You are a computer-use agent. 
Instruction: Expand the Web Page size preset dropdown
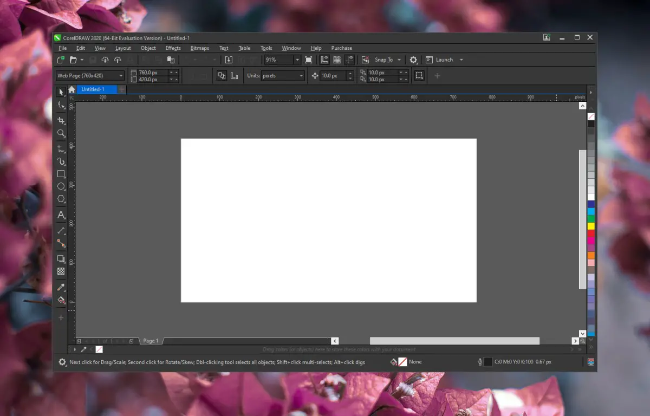tap(121, 76)
